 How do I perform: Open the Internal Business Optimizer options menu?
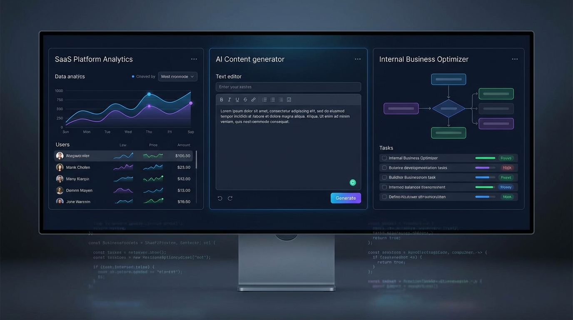(x=515, y=59)
